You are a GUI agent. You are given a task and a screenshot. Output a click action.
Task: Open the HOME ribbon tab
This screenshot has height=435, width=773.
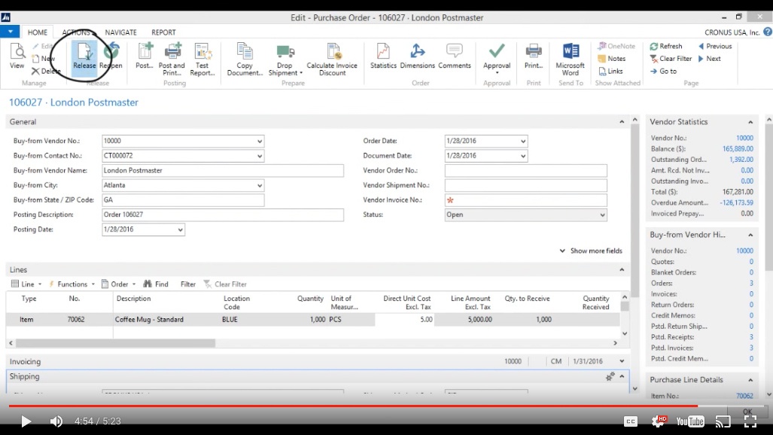pos(38,32)
